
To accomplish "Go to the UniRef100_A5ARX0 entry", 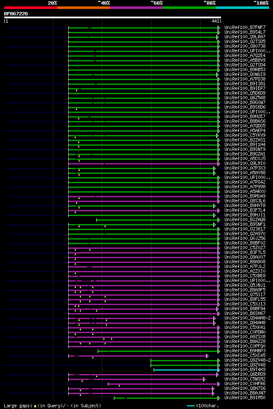I will 245,192.
